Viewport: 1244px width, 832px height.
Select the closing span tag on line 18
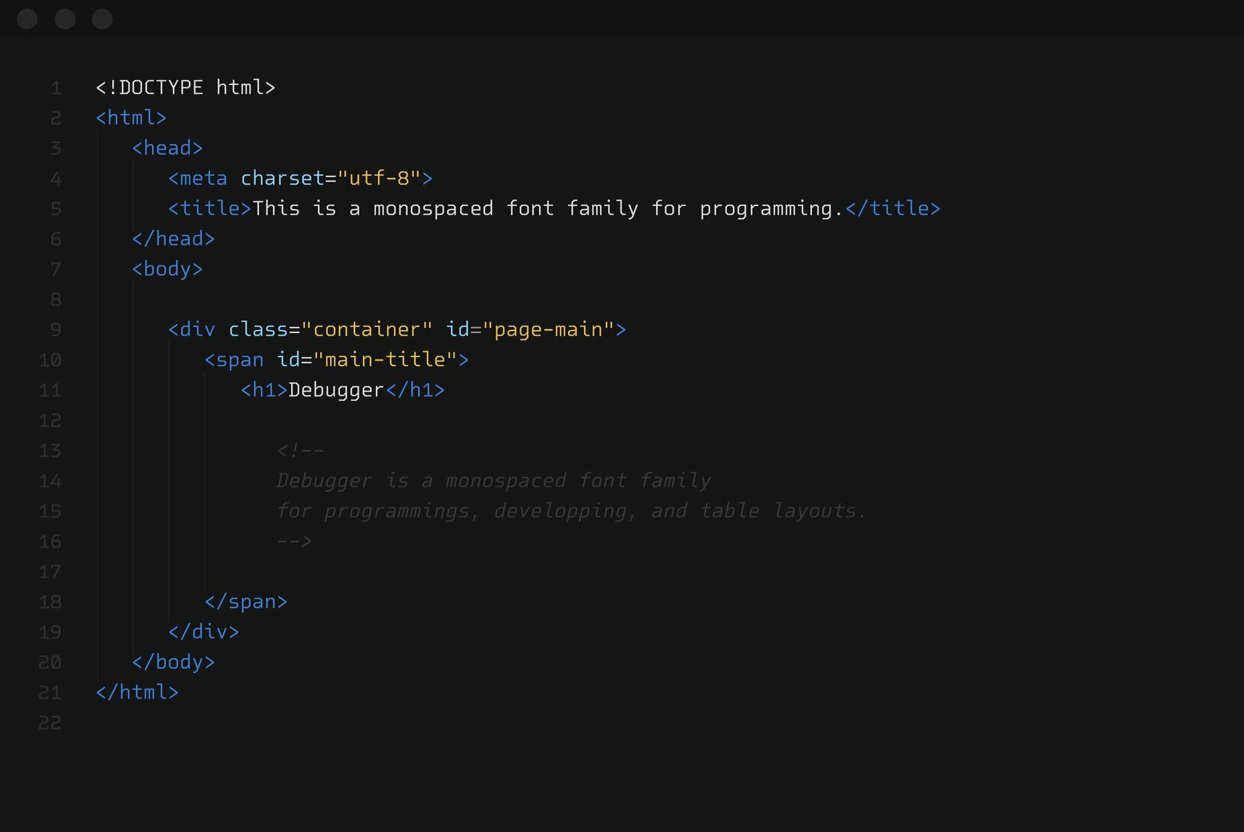click(245, 601)
